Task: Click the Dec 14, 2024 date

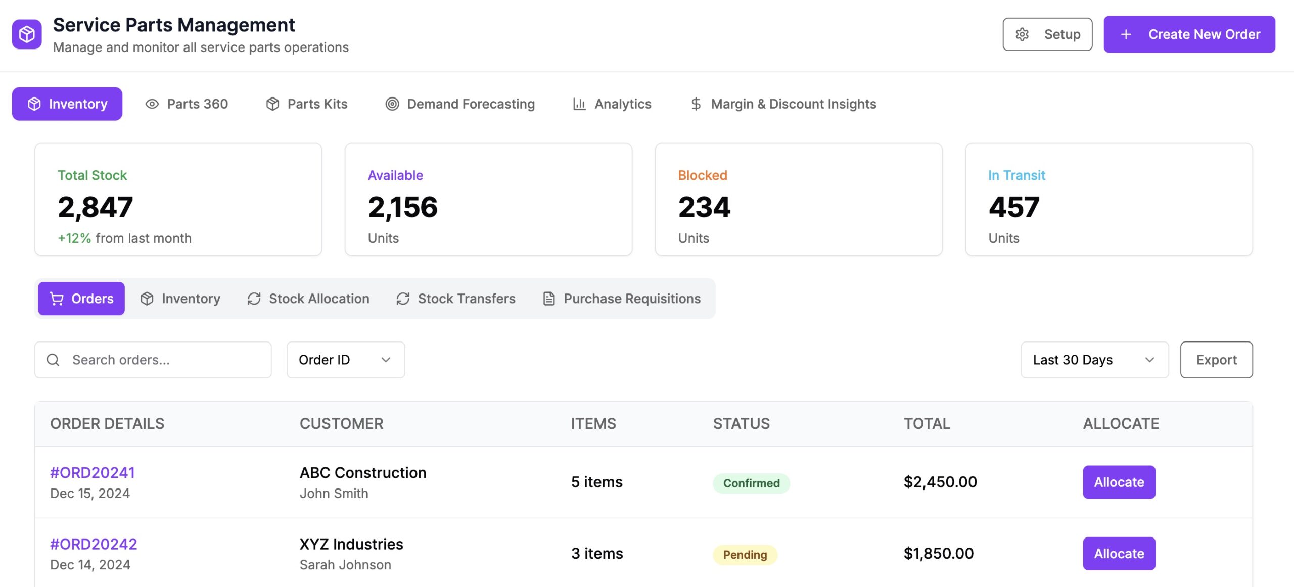Action: 90,564
